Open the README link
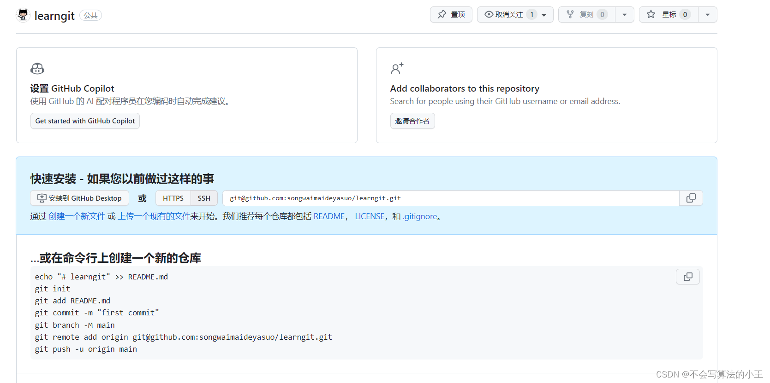The height and width of the screenshot is (383, 770). click(x=329, y=216)
